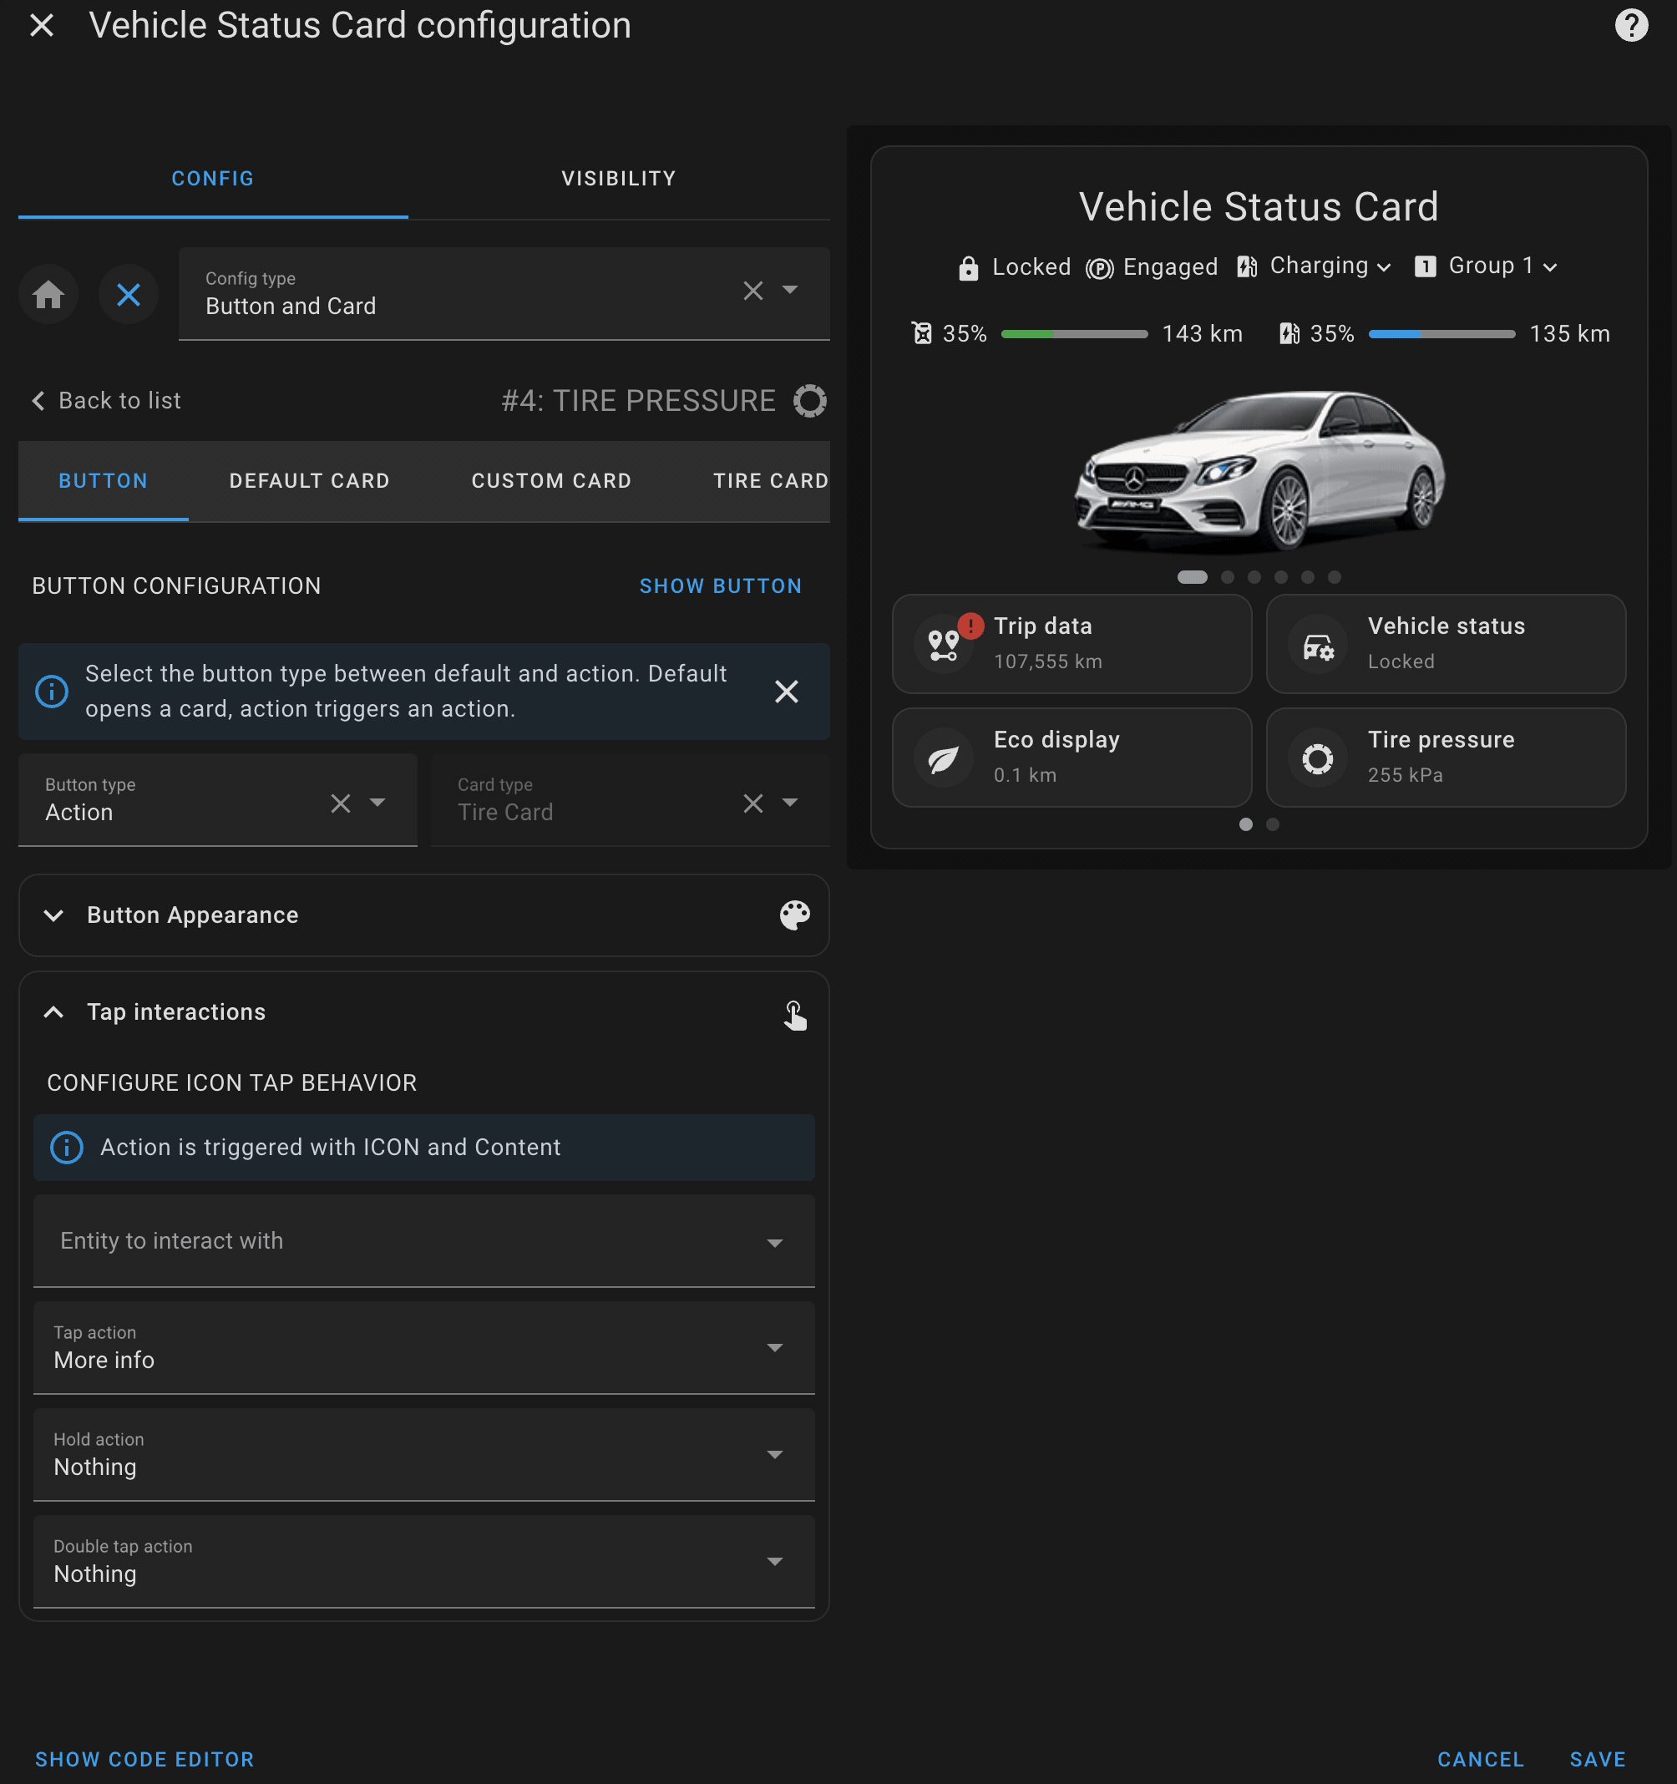Click the Eco display leaf icon
Image resolution: width=1677 pixels, height=1784 pixels.
(x=943, y=758)
